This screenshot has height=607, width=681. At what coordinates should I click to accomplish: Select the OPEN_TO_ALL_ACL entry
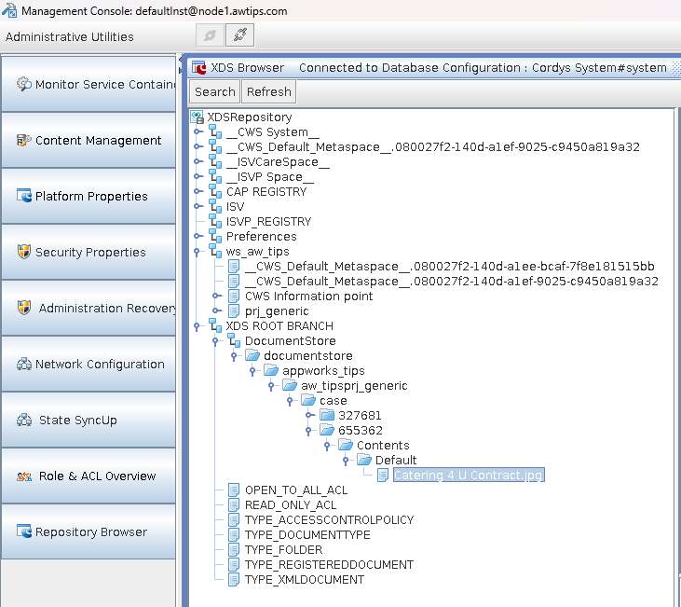tap(295, 490)
